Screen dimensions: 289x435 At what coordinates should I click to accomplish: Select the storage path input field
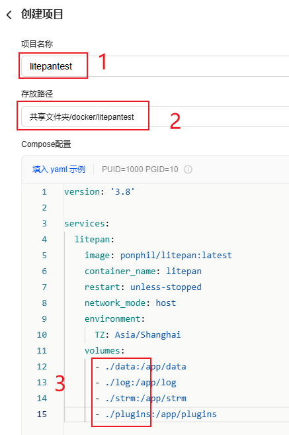(155, 117)
